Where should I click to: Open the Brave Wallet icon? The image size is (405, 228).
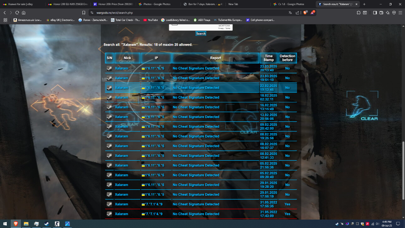(x=381, y=12)
